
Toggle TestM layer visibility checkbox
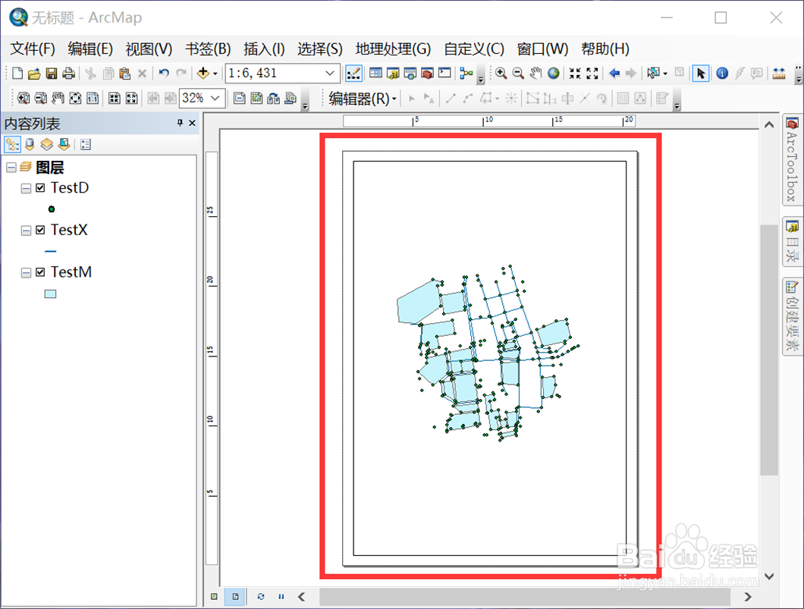pos(40,272)
